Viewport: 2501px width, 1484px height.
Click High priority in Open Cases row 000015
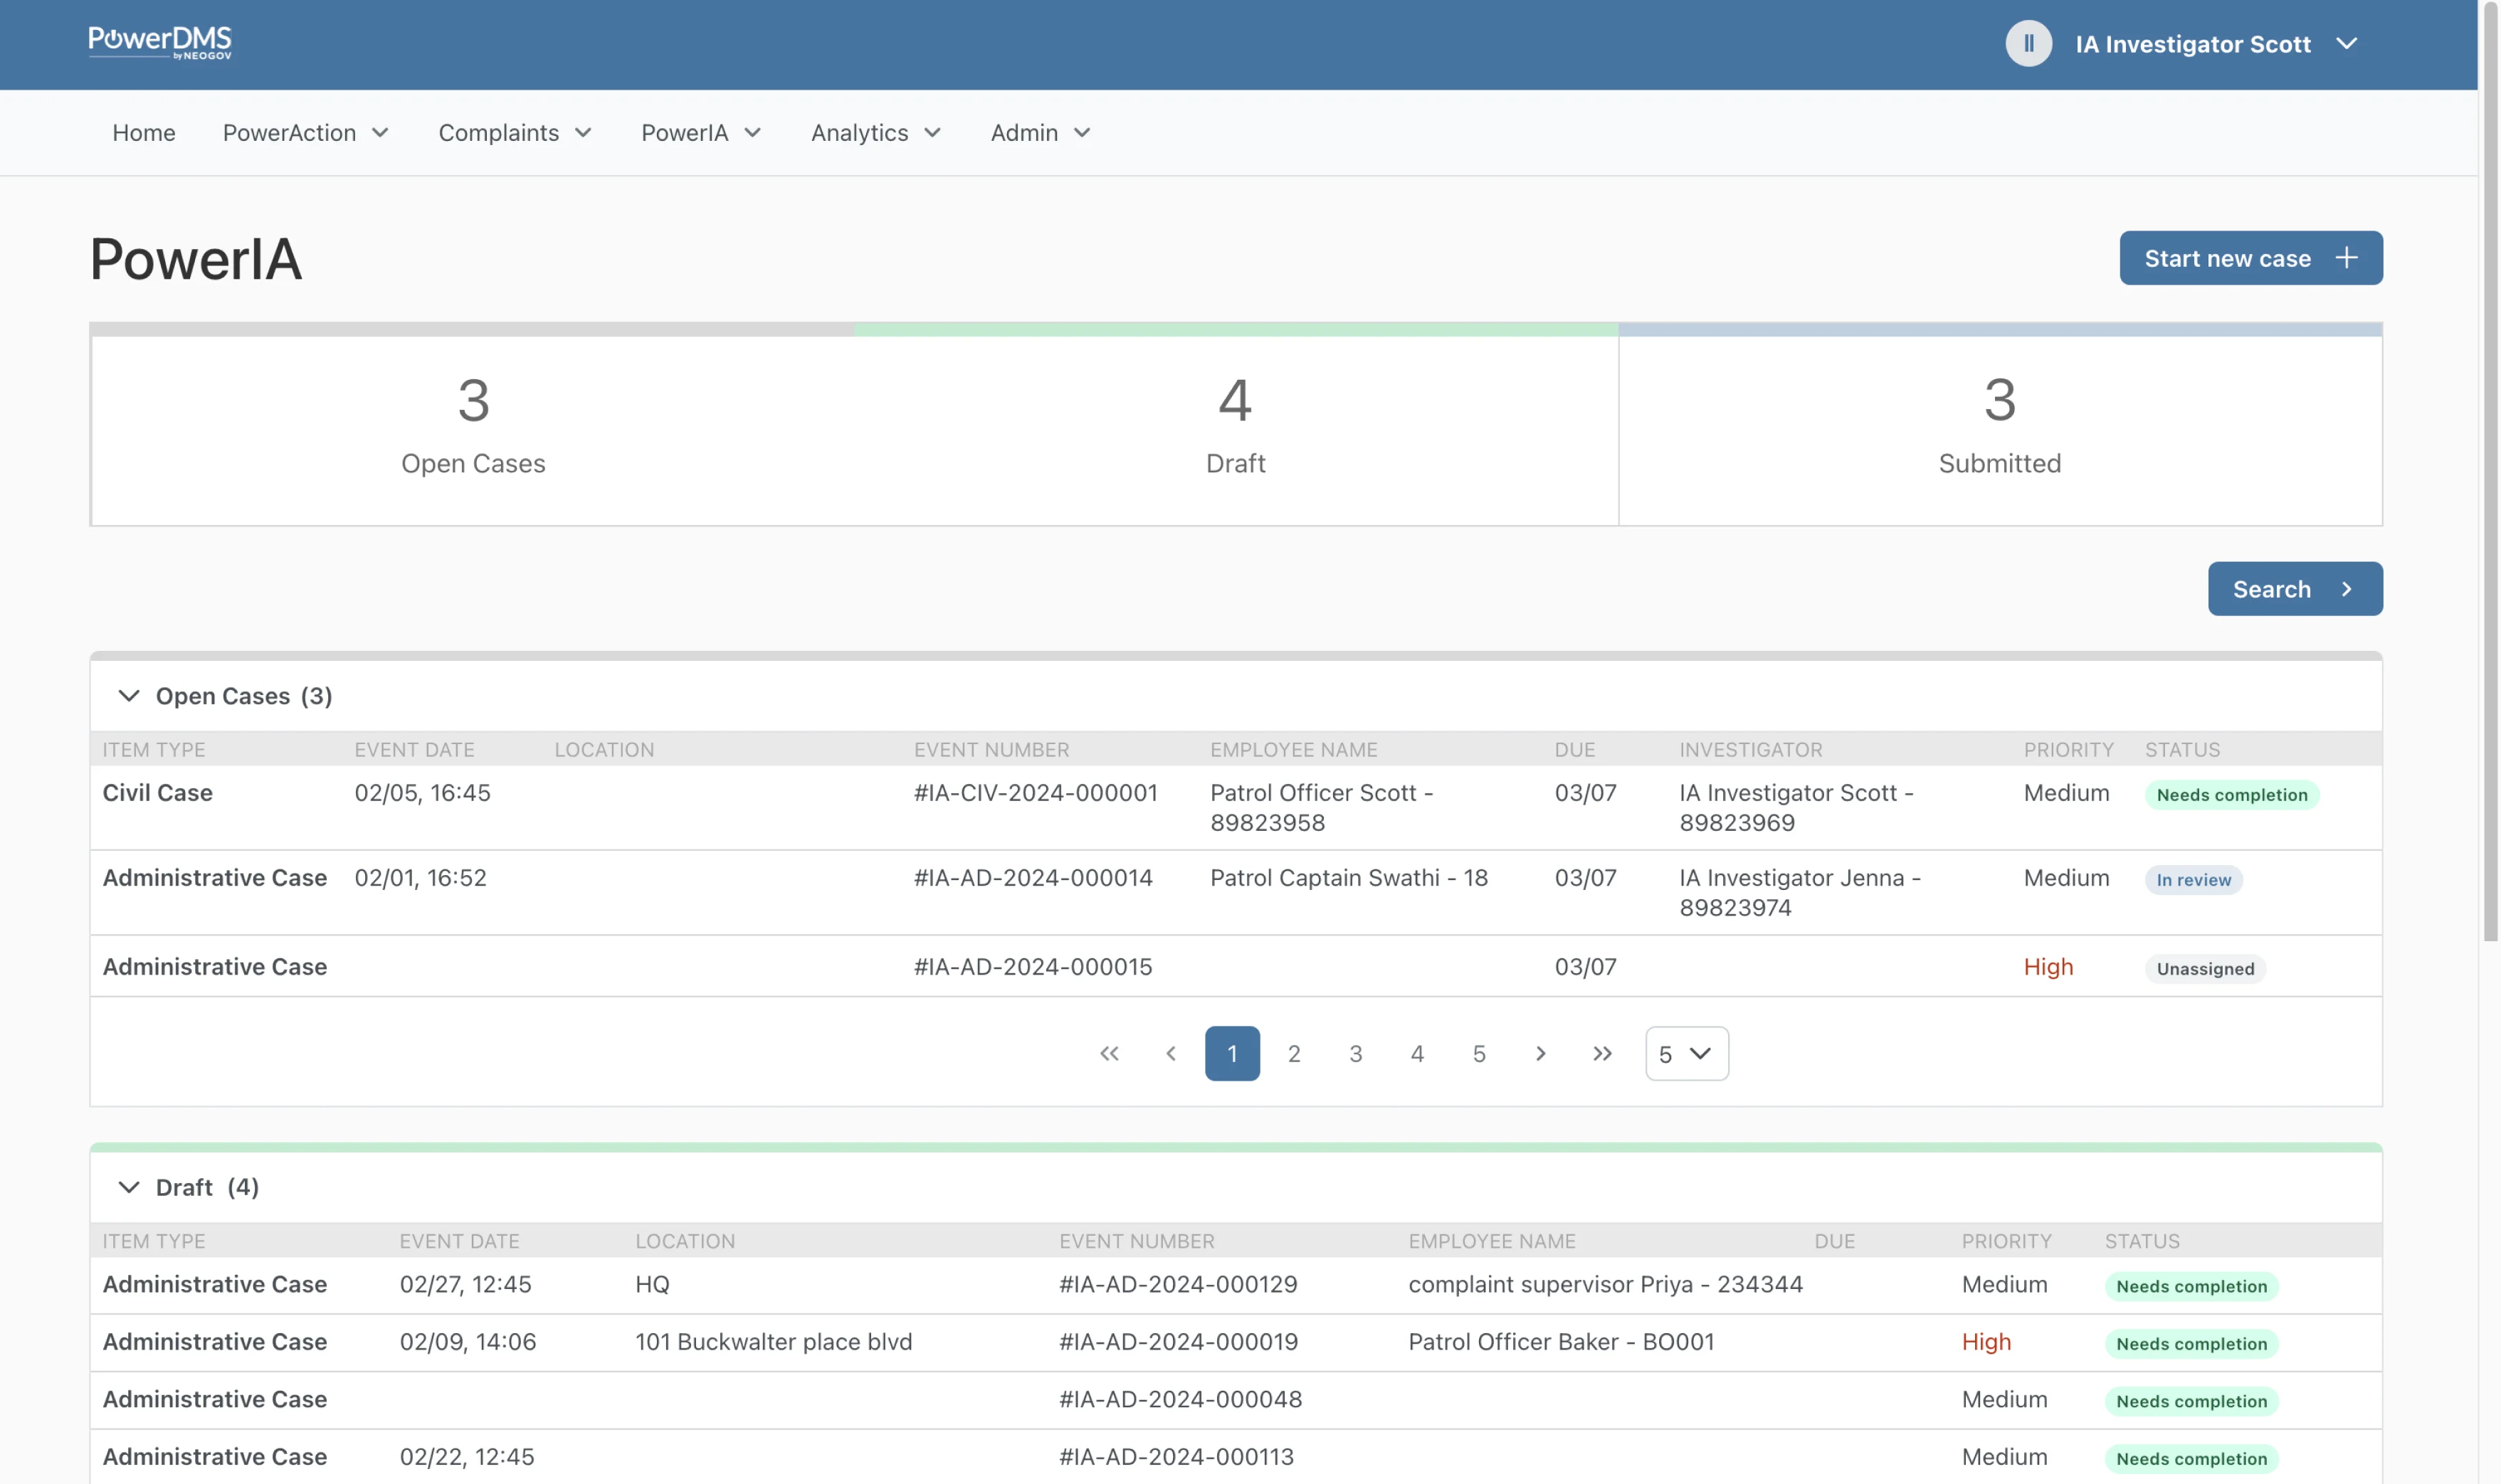click(x=2048, y=966)
